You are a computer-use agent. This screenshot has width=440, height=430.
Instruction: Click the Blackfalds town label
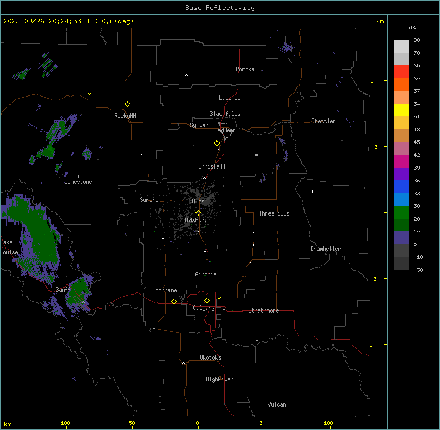coord(225,114)
